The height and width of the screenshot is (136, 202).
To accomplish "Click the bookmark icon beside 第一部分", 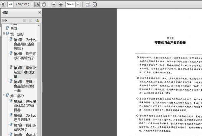I will tap(8, 34).
